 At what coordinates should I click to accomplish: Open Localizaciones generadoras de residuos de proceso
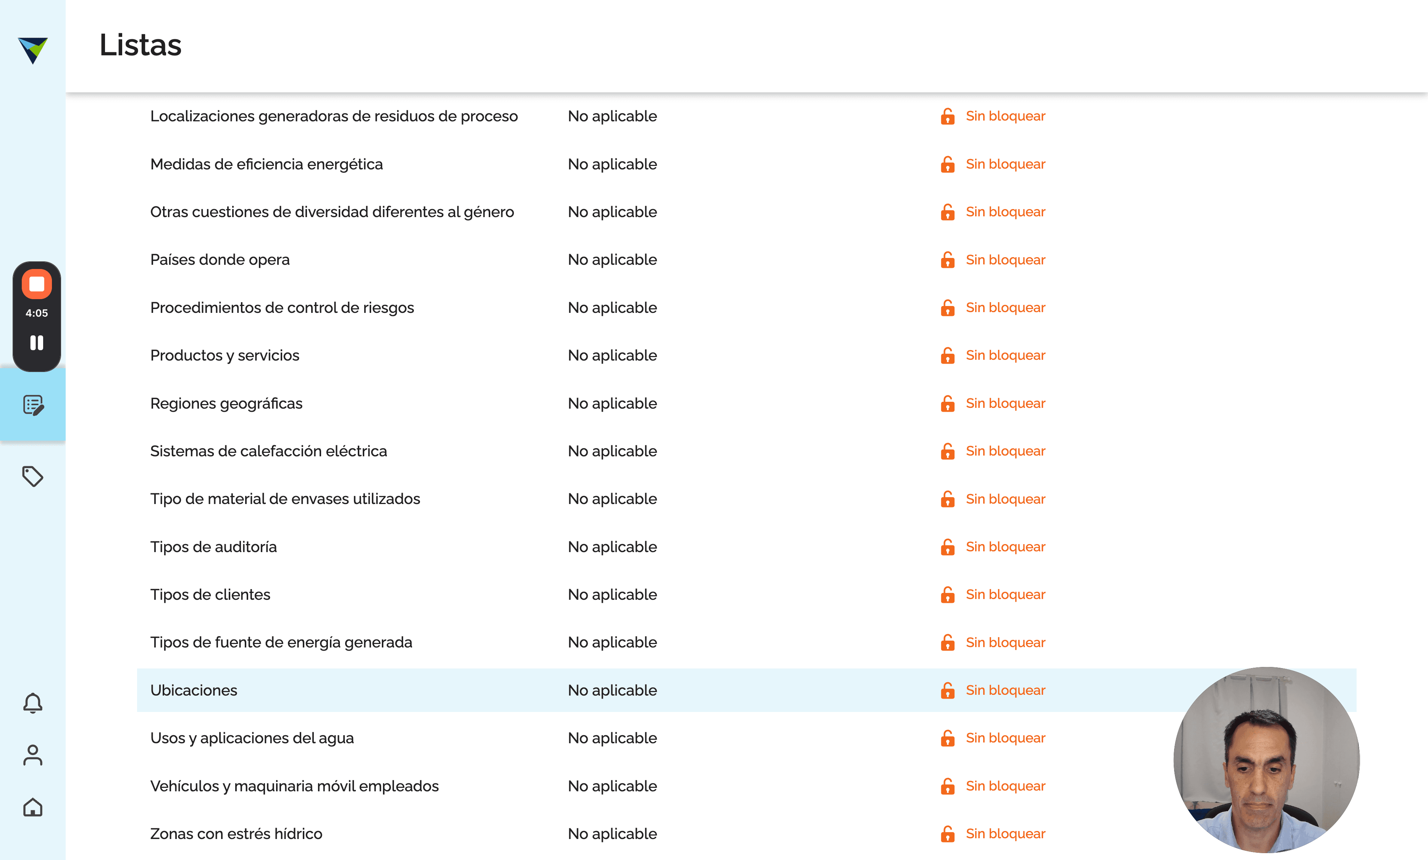(334, 116)
